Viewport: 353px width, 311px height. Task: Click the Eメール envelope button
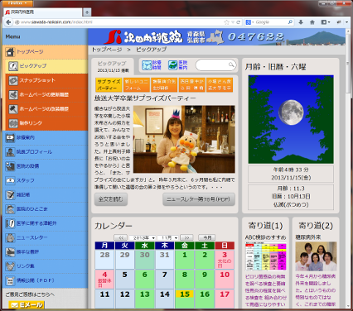(x=27, y=304)
